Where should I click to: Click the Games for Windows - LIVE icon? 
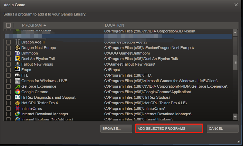[18, 81]
